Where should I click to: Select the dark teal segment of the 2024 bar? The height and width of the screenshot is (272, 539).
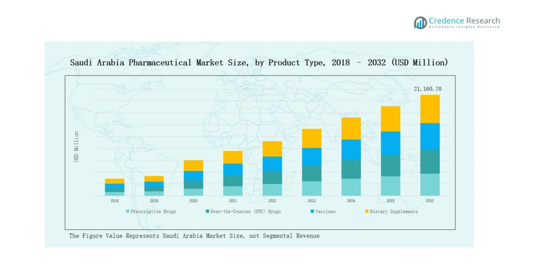point(351,169)
